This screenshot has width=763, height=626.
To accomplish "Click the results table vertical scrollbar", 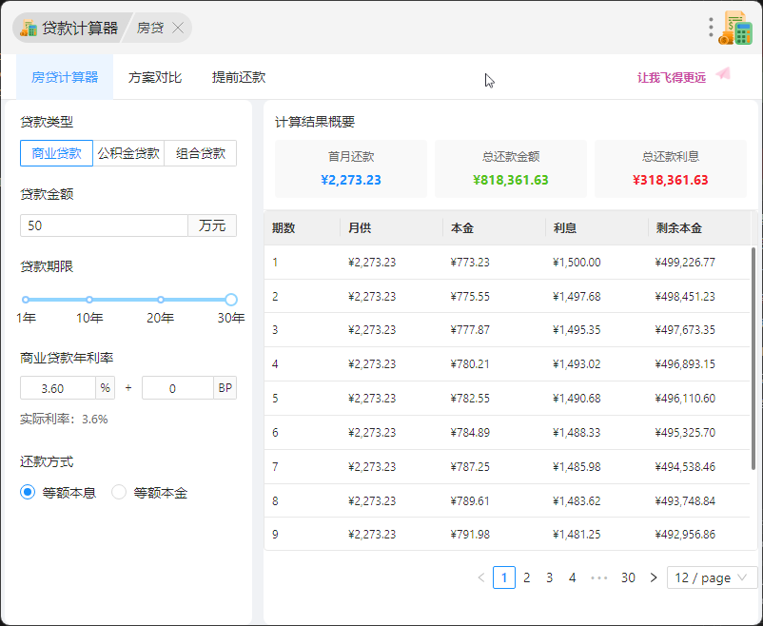I will coord(753,359).
